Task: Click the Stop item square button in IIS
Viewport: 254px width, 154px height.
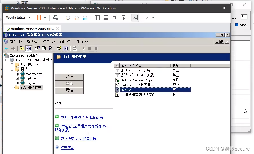Action: (x=90, y=48)
